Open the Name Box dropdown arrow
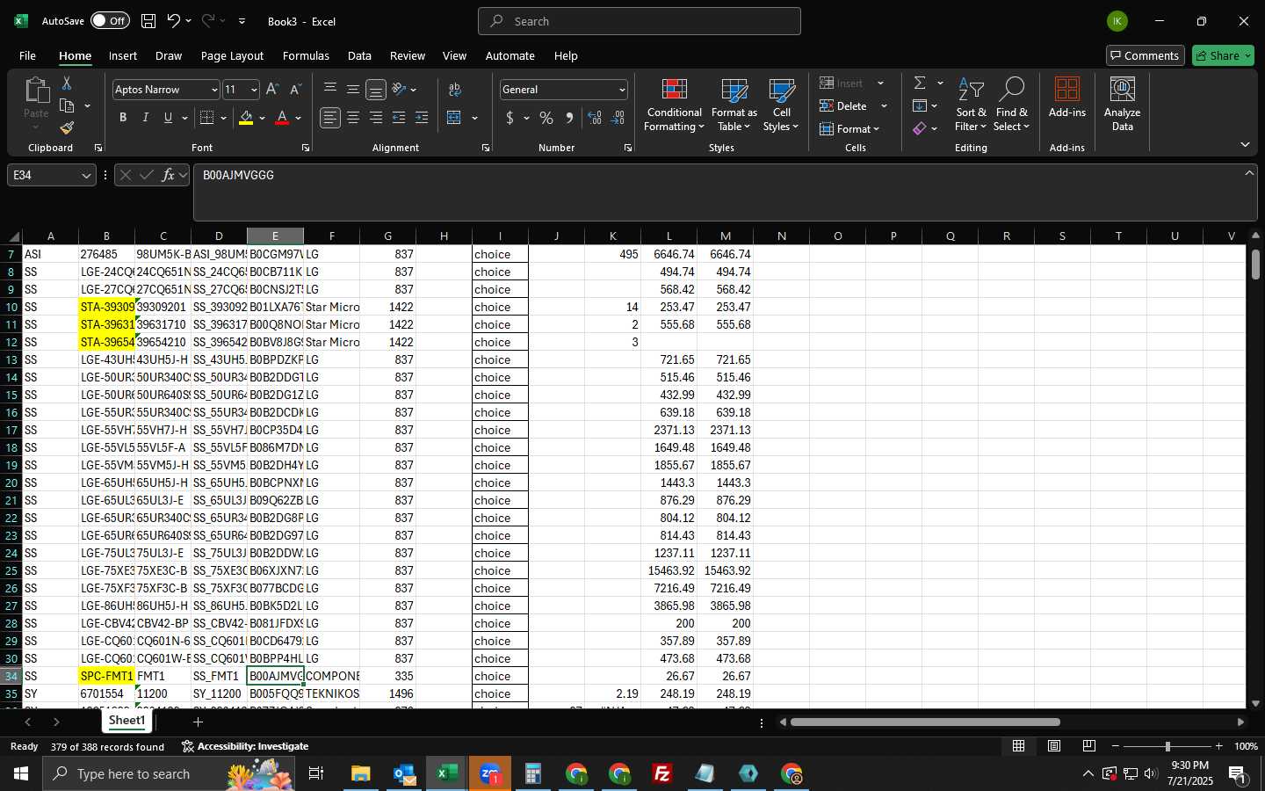 (x=86, y=176)
